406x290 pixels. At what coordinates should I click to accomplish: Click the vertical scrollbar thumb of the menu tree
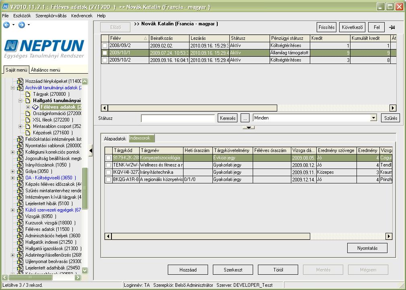(x=84, y=189)
